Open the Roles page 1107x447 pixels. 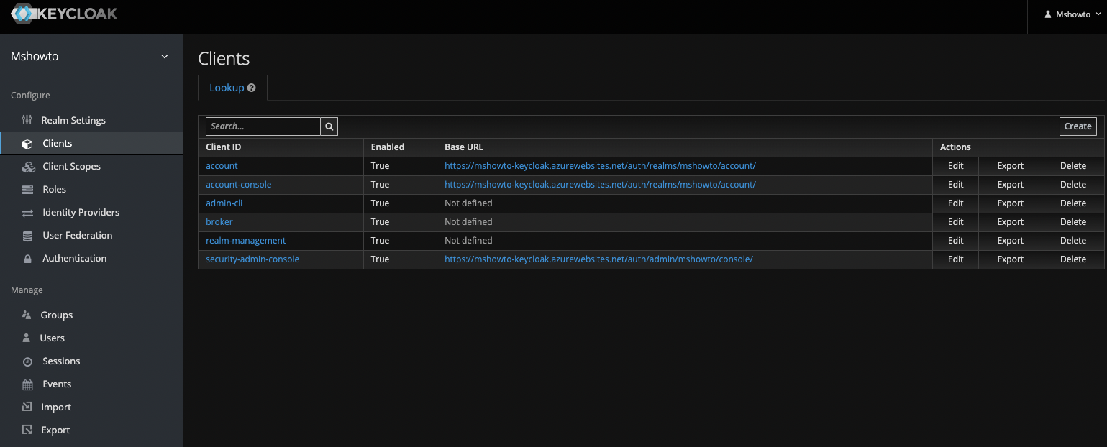point(54,189)
